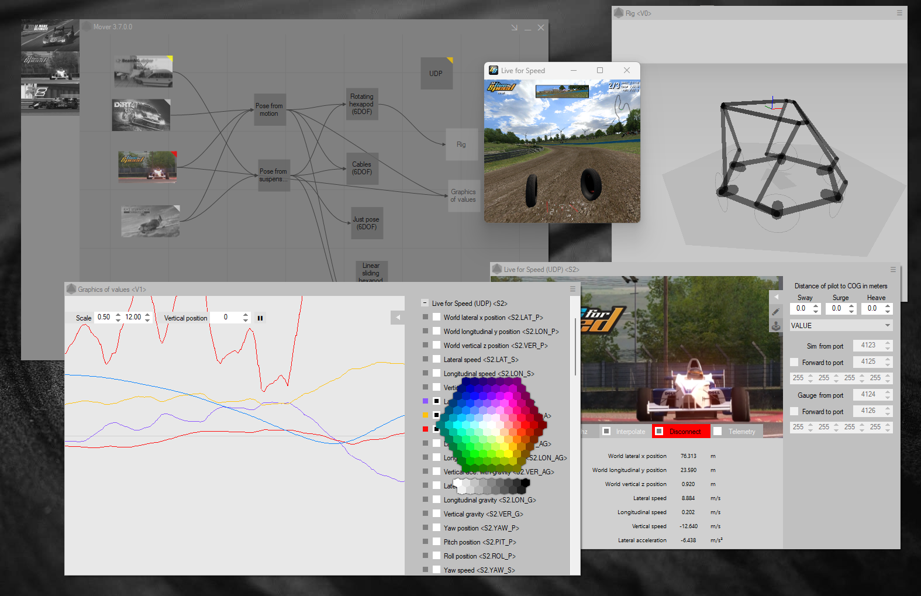Click the UDP node button

click(436, 74)
